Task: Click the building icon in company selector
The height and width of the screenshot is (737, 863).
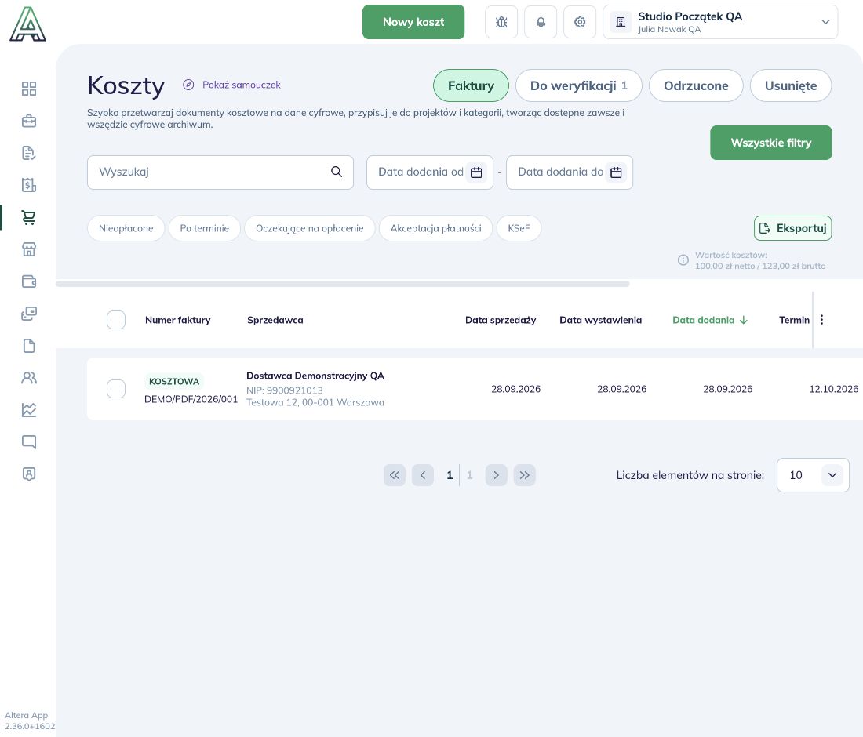Action: pos(621,22)
